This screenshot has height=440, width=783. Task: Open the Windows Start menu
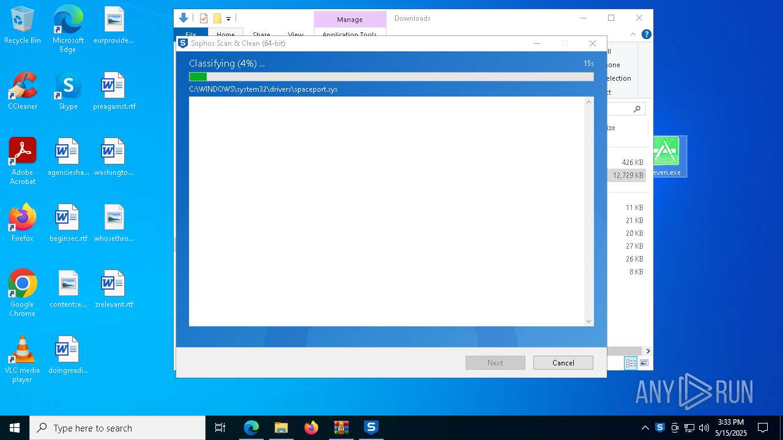[x=15, y=427]
